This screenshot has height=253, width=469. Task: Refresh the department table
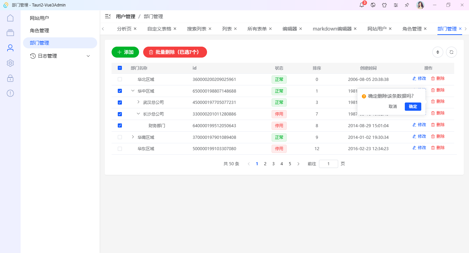[x=451, y=52]
